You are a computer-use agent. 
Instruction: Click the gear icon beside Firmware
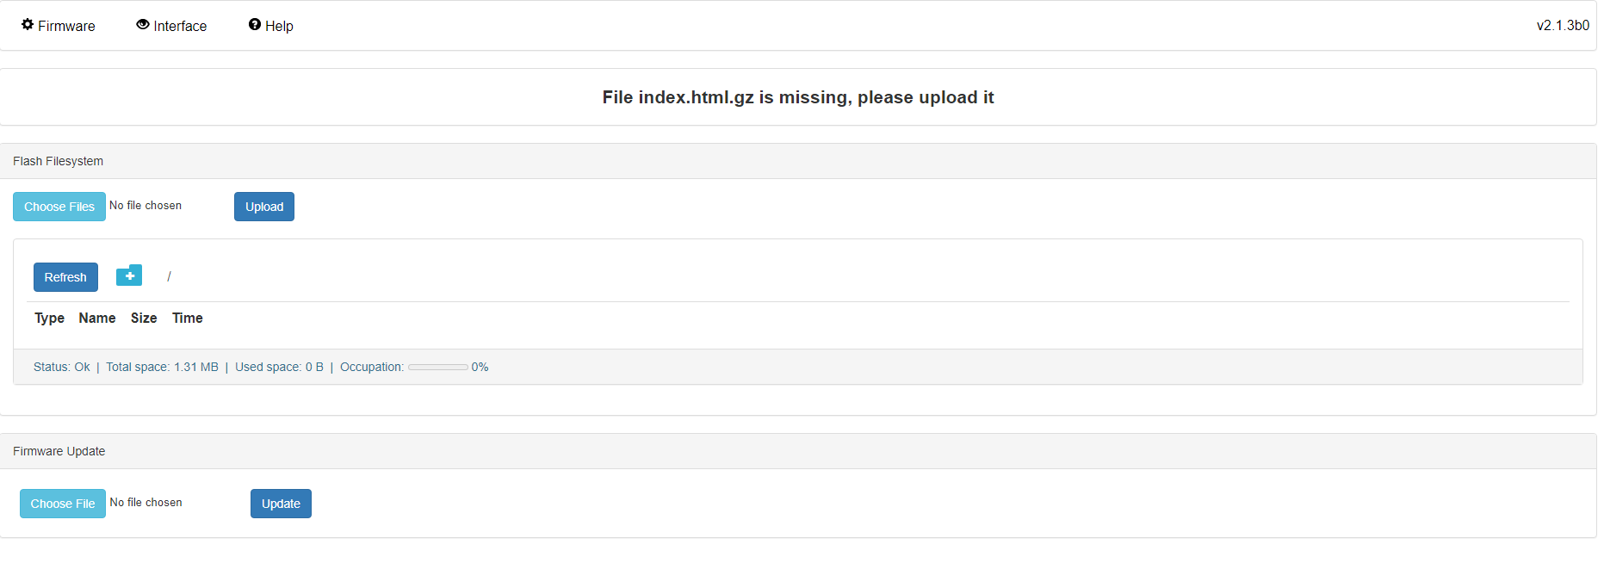(28, 25)
